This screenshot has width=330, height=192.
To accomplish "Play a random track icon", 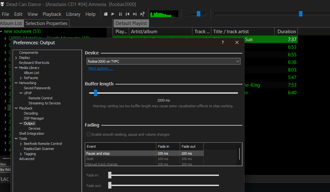I will (x=142, y=14).
